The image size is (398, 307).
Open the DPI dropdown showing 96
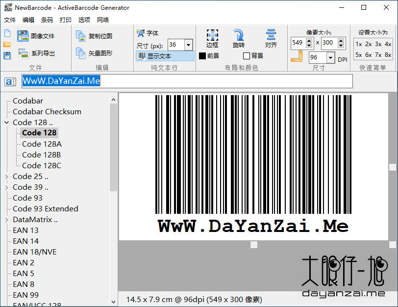[x=330, y=58]
